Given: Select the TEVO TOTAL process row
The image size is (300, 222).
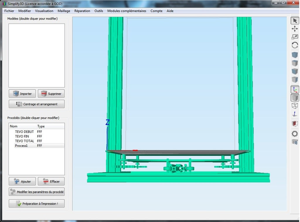Looking at the screenshot, I should (x=24, y=141).
